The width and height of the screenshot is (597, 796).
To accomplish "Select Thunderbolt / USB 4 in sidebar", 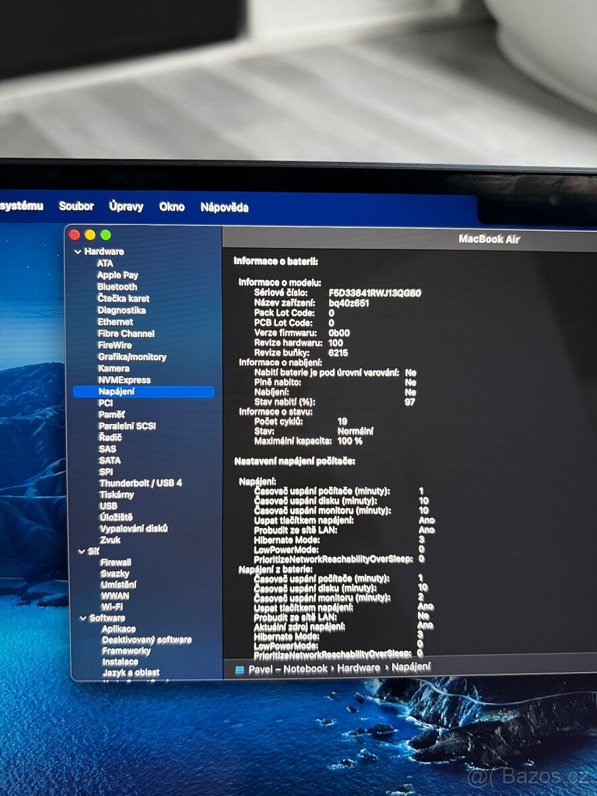I will point(141,483).
